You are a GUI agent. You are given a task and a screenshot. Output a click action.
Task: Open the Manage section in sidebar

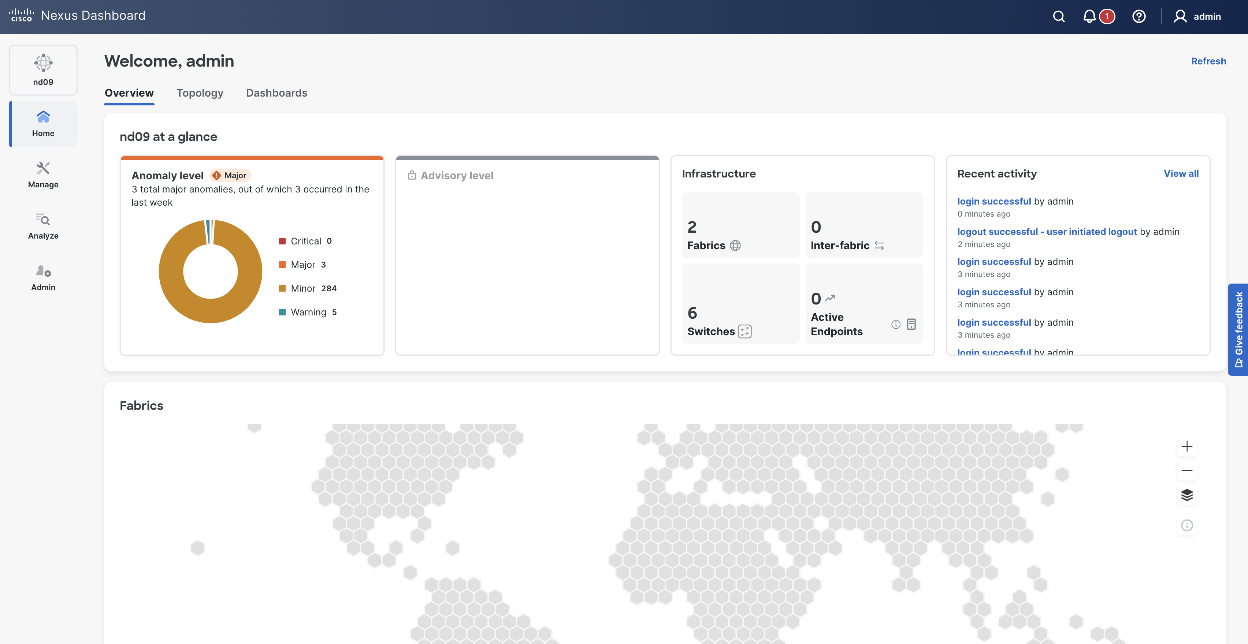coord(43,175)
